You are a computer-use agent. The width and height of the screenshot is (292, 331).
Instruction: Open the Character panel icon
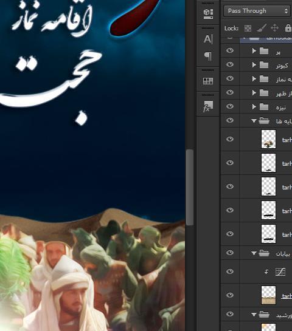(208, 39)
